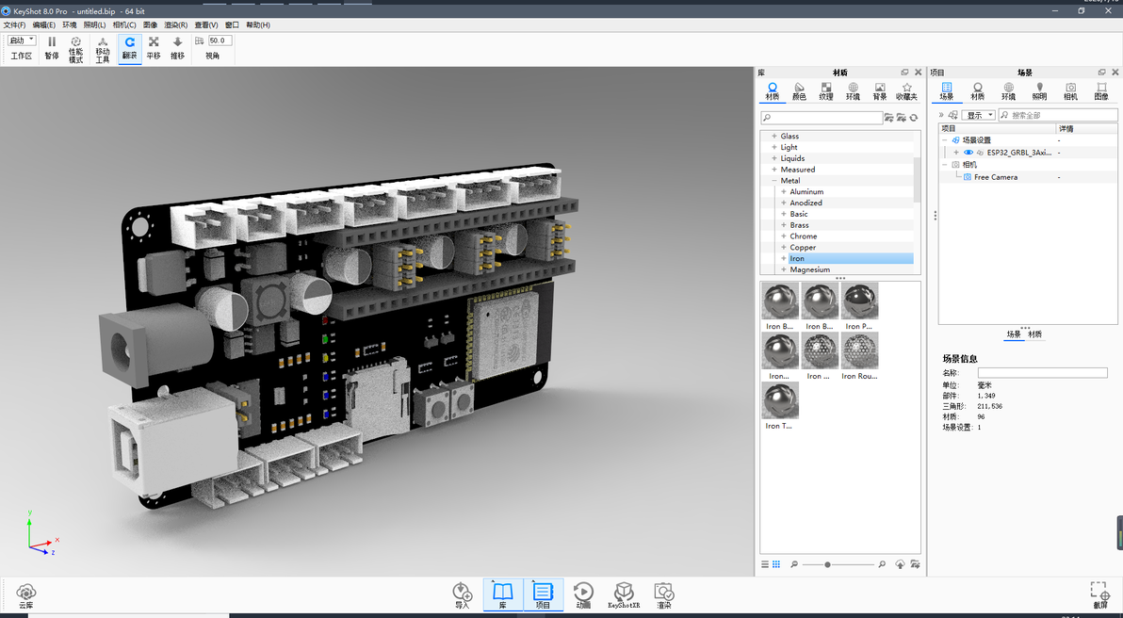Toggle the Project (项目) panel button
The image size is (1123, 618).
pyautogui.click(x=543, y=595)
